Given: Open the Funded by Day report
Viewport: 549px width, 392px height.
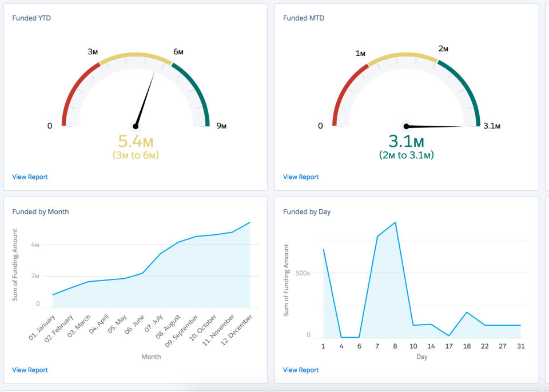Looking at the screenshot, I should tap(300, 370).
